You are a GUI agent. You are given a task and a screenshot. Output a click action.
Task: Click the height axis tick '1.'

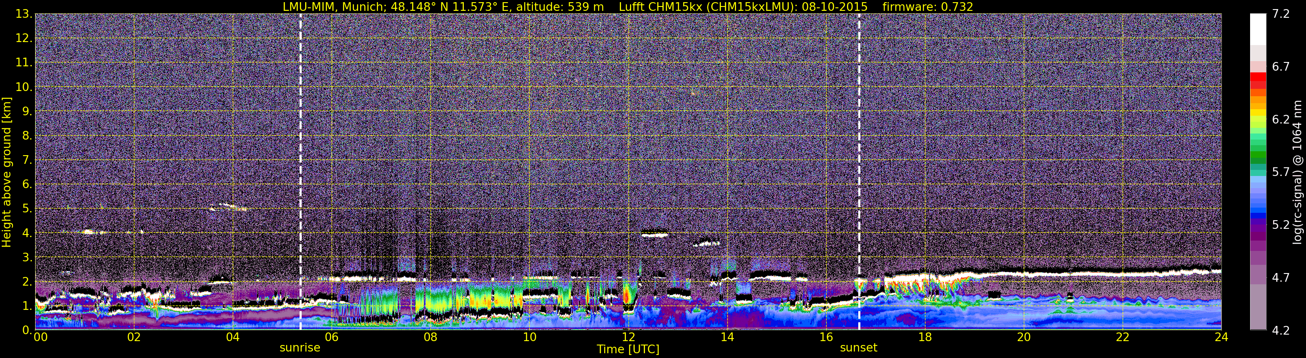27,306
